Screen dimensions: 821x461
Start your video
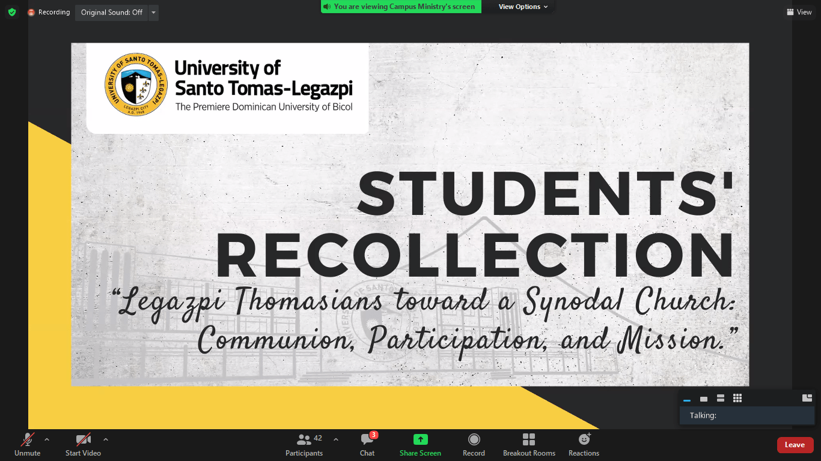click(82, 444)
